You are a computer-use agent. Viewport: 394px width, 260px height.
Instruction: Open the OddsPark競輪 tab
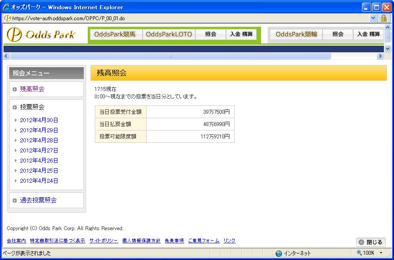click(296, 34)
